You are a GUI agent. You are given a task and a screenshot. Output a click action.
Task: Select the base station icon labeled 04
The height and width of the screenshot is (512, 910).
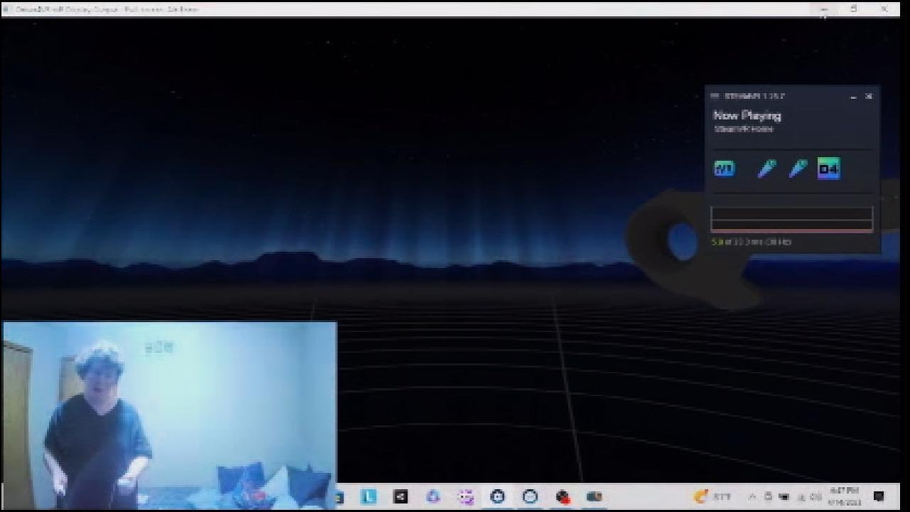coord(828,169)
